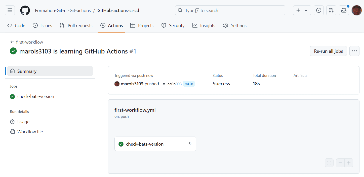Open the Pull requests icon in the header
The width and height of the screenshot is (364, 177).
331,10
